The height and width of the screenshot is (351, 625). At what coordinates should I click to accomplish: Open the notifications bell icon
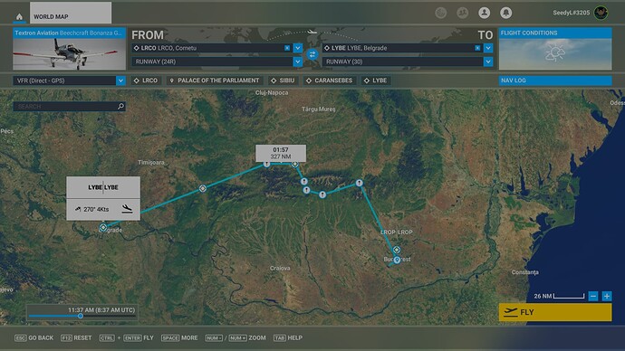pos(505,13)
